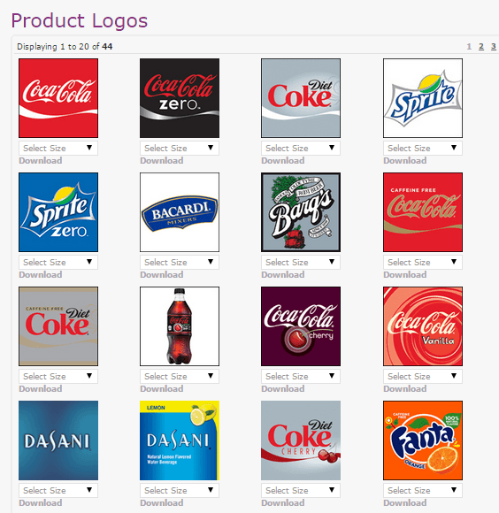Click the Coca-Cola classic red logo thumbnail
The image size is (499, 513).
click(x=58, y=98)
